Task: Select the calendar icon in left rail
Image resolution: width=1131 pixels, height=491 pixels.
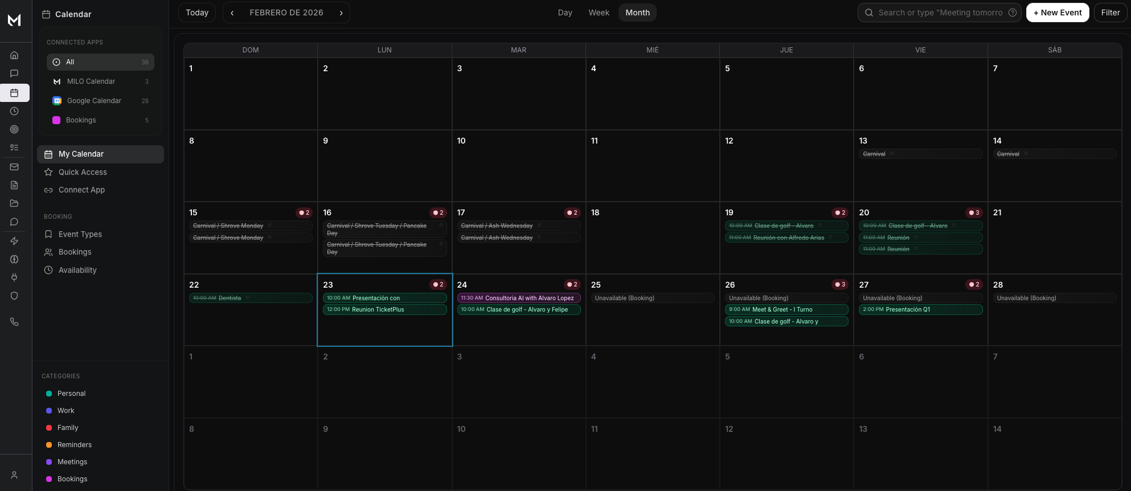Action: click(14, 93)
